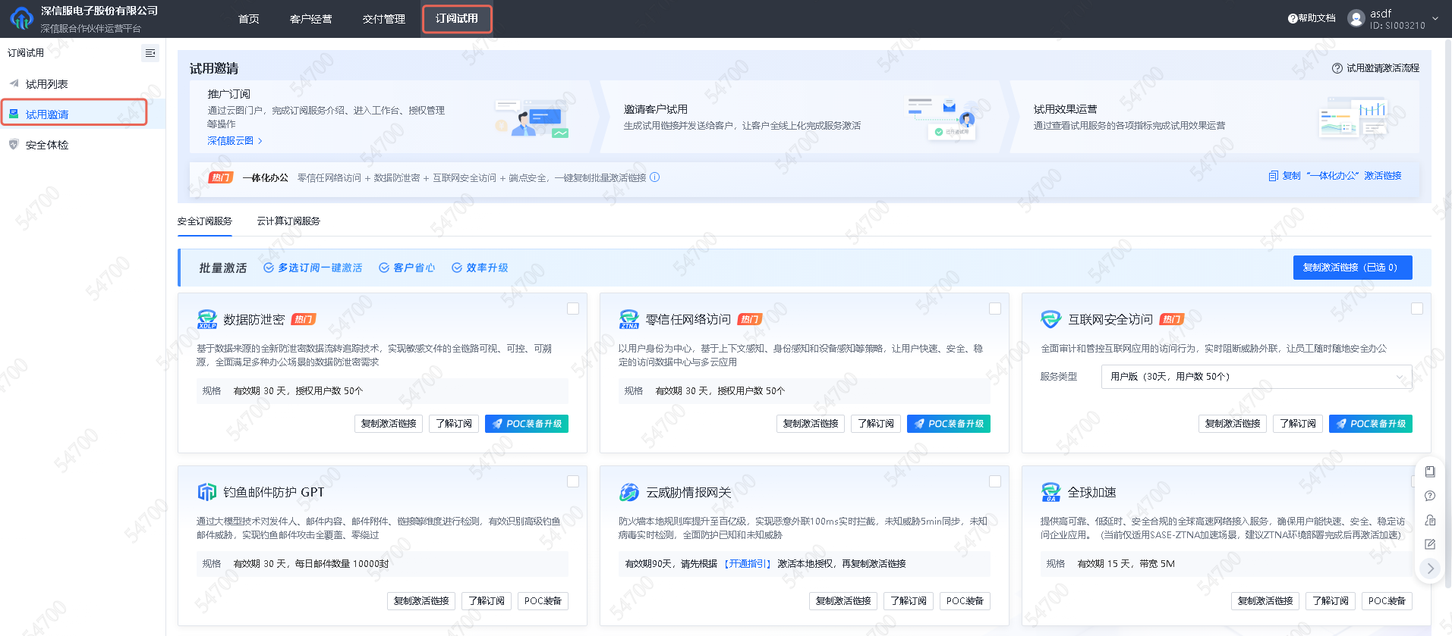Click the user avatar icon next to asdf
1452x636 pixels.
[x=1356, y=18]
